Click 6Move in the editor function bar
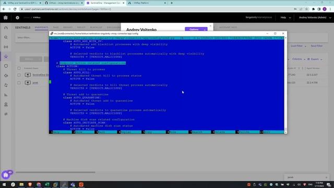Viewport: 334px width, 188px height. click(177, 132)
